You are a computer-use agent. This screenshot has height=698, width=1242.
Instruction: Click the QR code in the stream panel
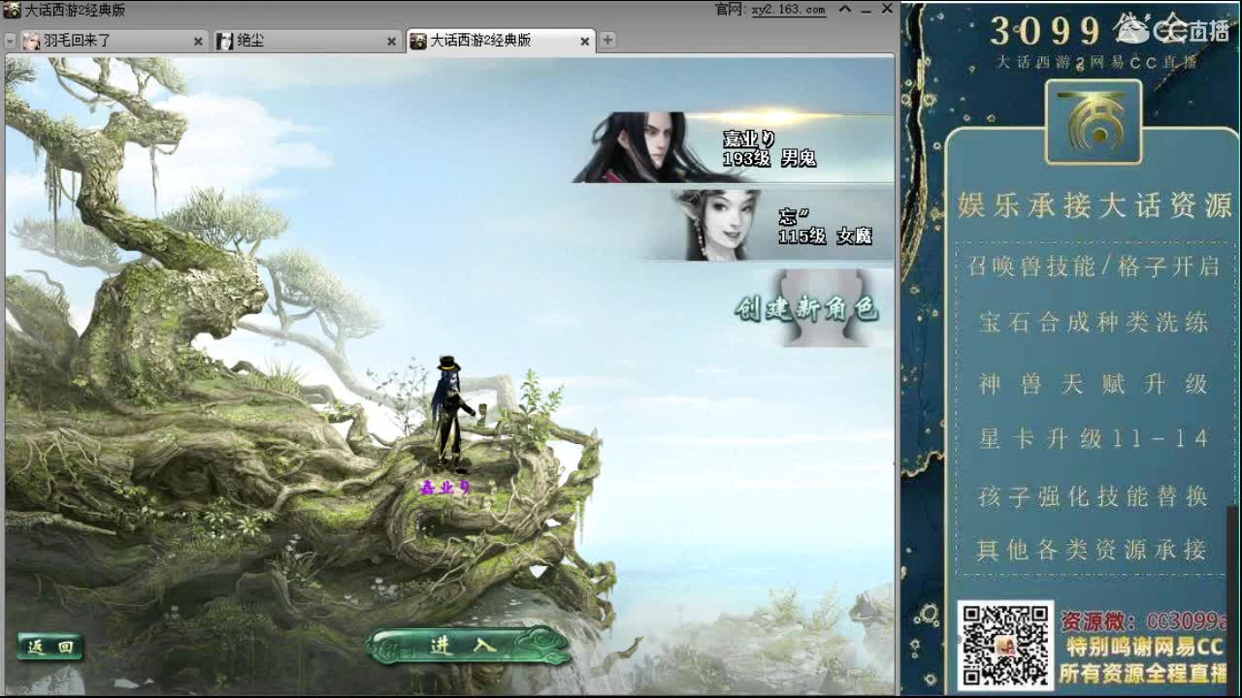tap(1004, 646)
